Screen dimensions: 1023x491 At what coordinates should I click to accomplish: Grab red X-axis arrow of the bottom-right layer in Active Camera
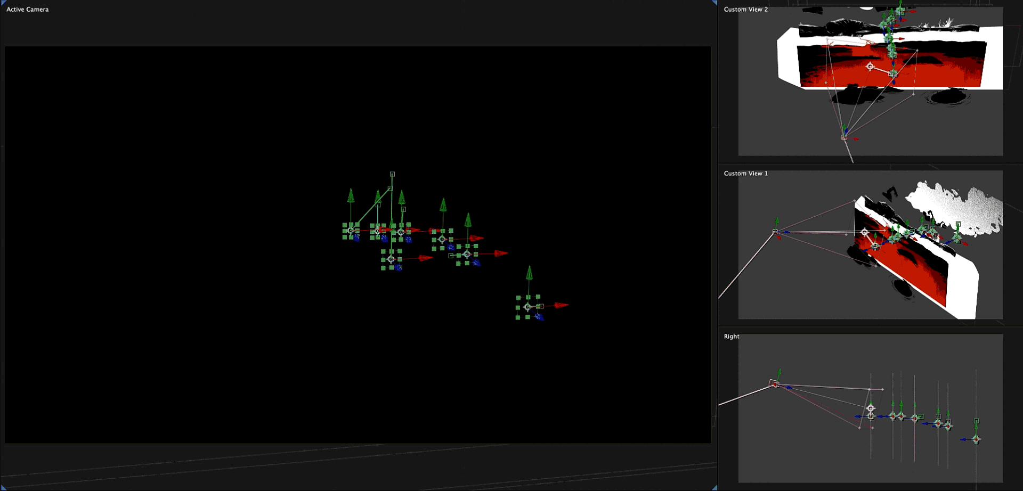pos(561,305)
